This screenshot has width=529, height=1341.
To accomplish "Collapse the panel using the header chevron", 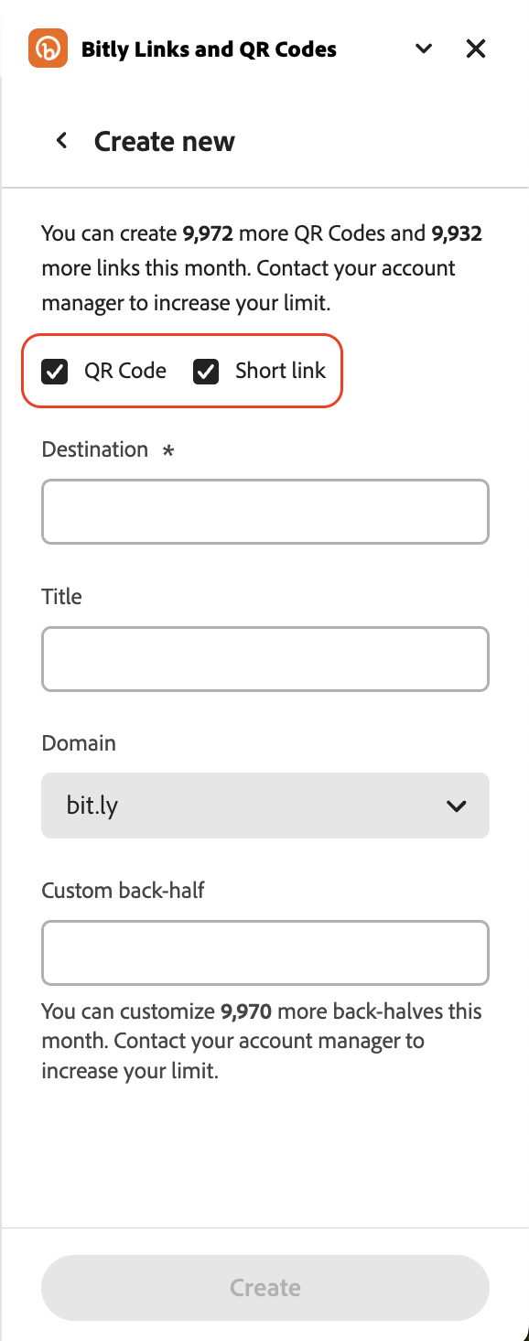I will (x=424, y=49).
